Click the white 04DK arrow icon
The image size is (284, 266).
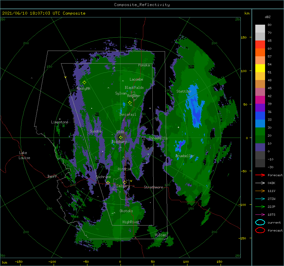[260, 183]
